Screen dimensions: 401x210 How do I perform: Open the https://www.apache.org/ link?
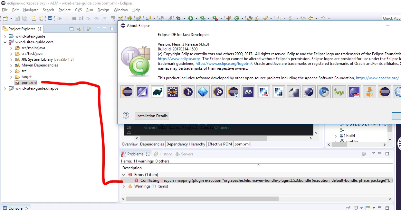[x=377, y=78]
